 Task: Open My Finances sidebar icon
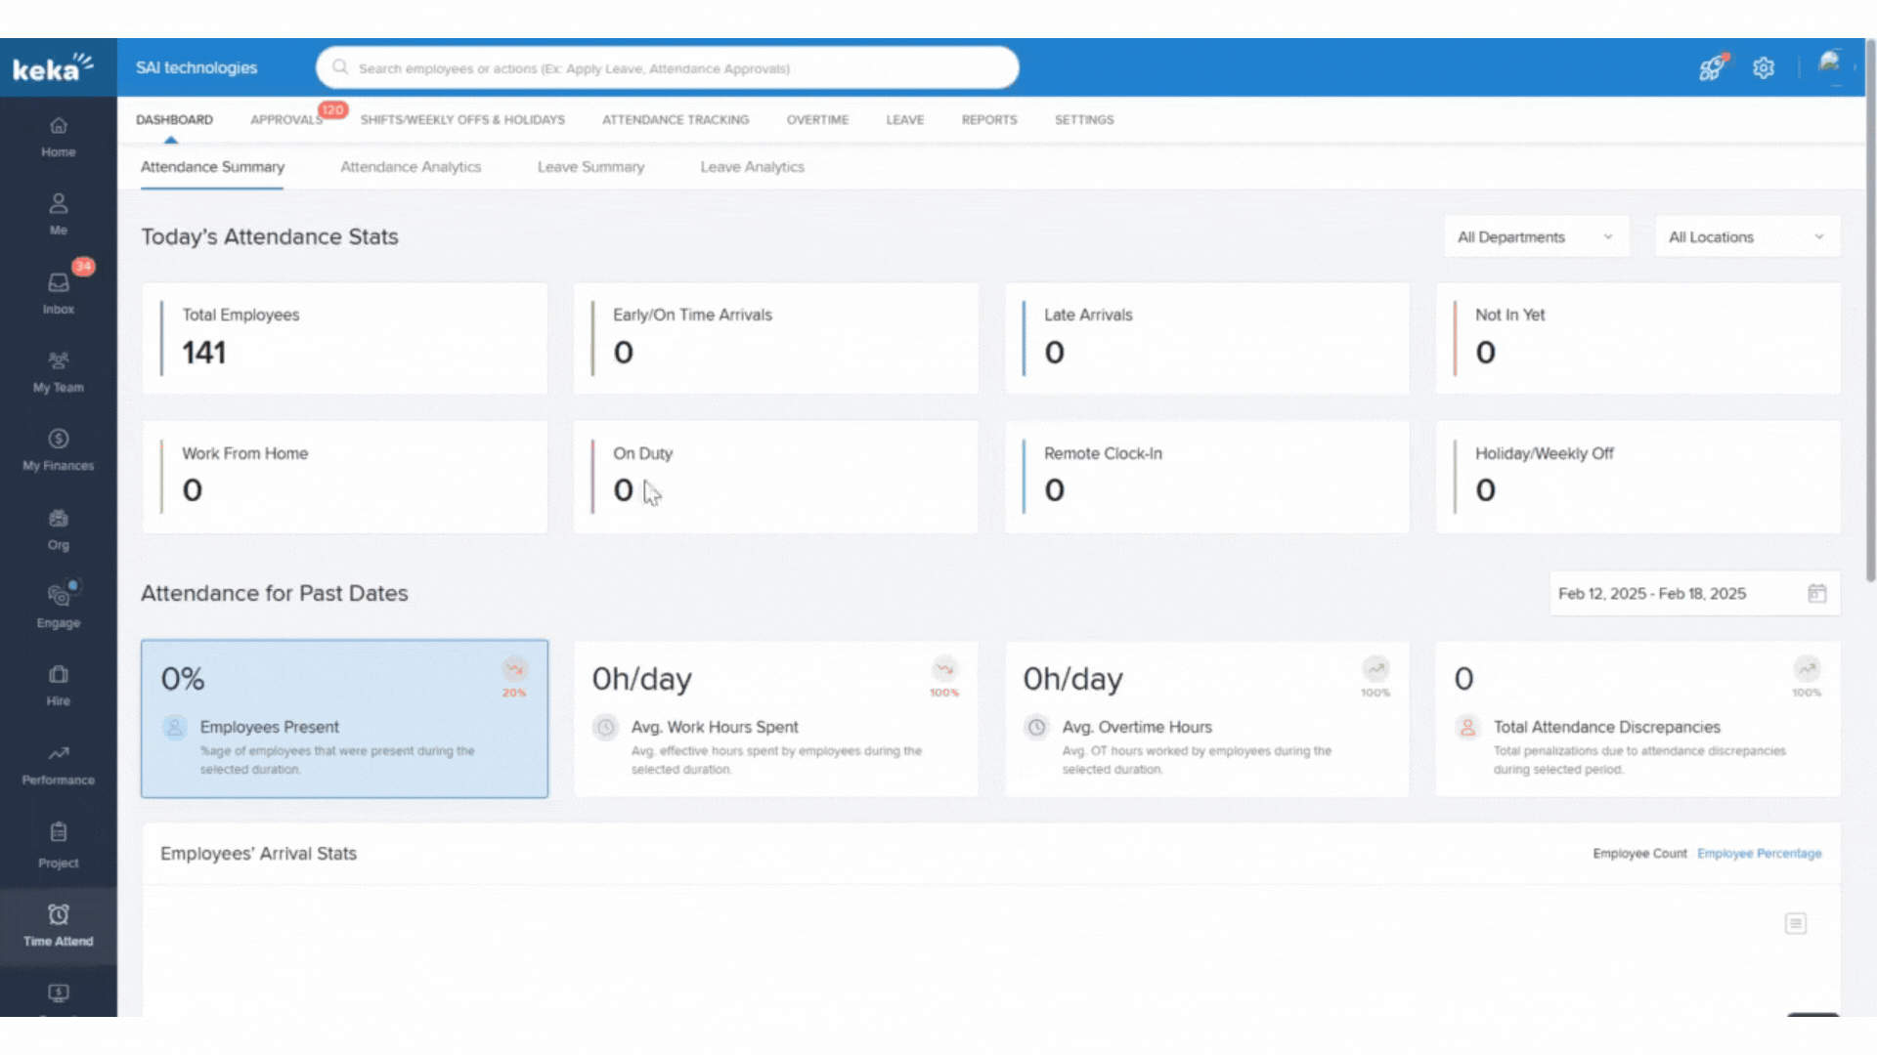click(x=59, y=448)
